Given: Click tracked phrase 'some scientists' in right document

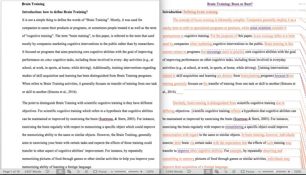Looking at the screenshot, I should (x=260, y=28).
